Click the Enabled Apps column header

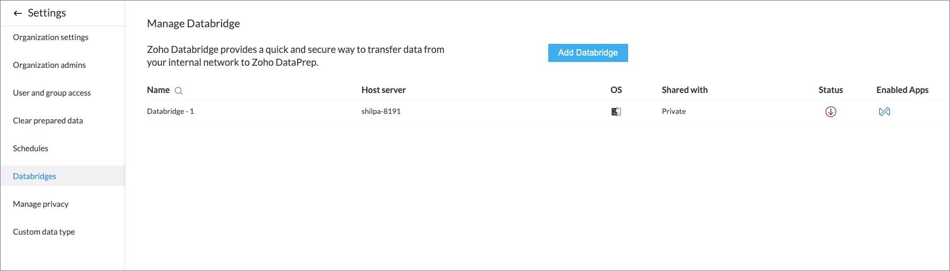pyautogui.click(x=902, y=90)
